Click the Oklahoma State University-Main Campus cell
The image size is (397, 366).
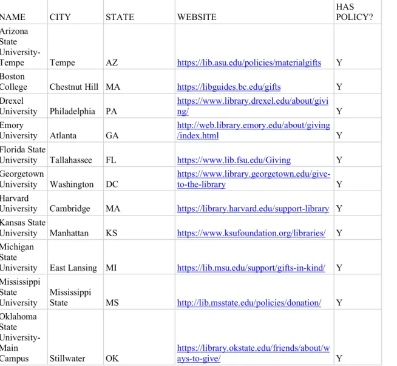coord(24,337)
